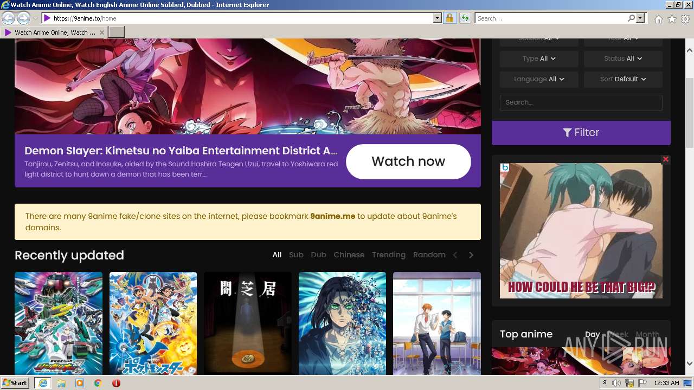Screen dimensions: 694x390
Task: Click the search magnifier icon in the IE search box
Action: click(631, 18)
